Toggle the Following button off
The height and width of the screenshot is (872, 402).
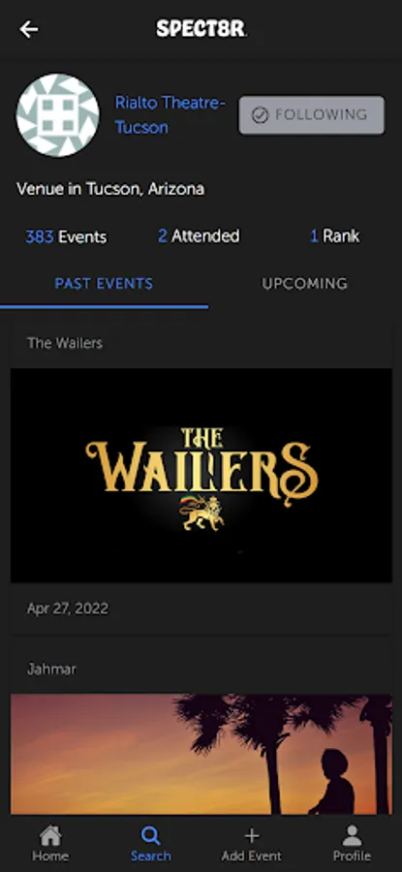pyautogui.click(x=311, y=115)
